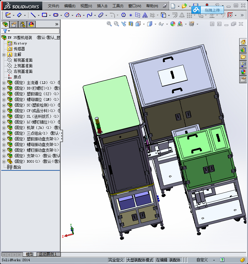Screen dimensions: 248x264
Task: Open SolidWorks Resources home in the task pane
Action: 243,42
